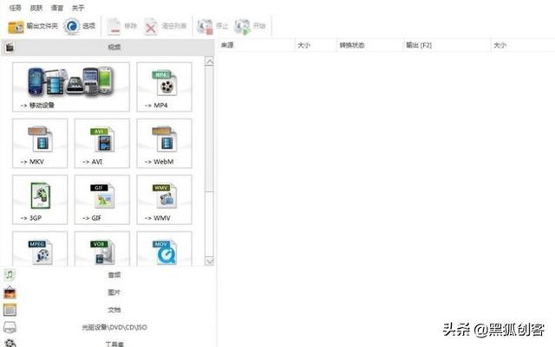Expand the 图片 picture category
555x347 pixels.
108,292
